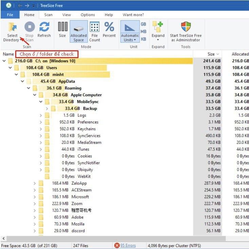Click the Zoom folder icon
The height and width of the screenshot is (249, 249).
point(41,203)
